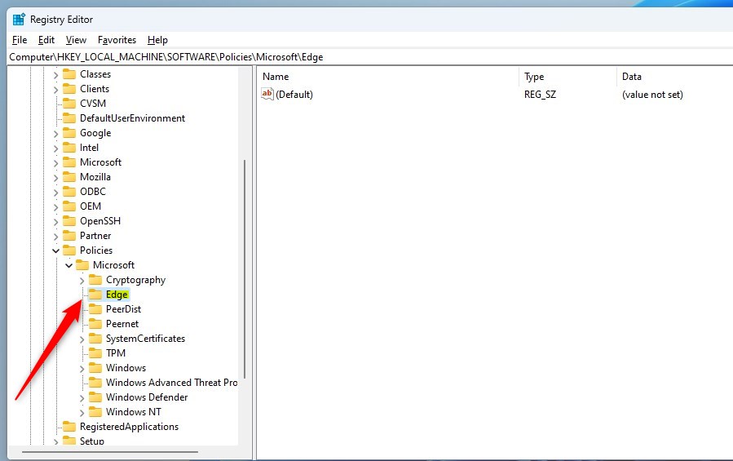The image size is (733, 461).
Task: Open the Help menu
Action: click(x=157, y=40)
